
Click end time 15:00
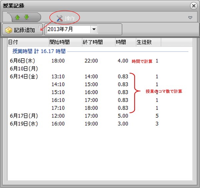[91, 85]
